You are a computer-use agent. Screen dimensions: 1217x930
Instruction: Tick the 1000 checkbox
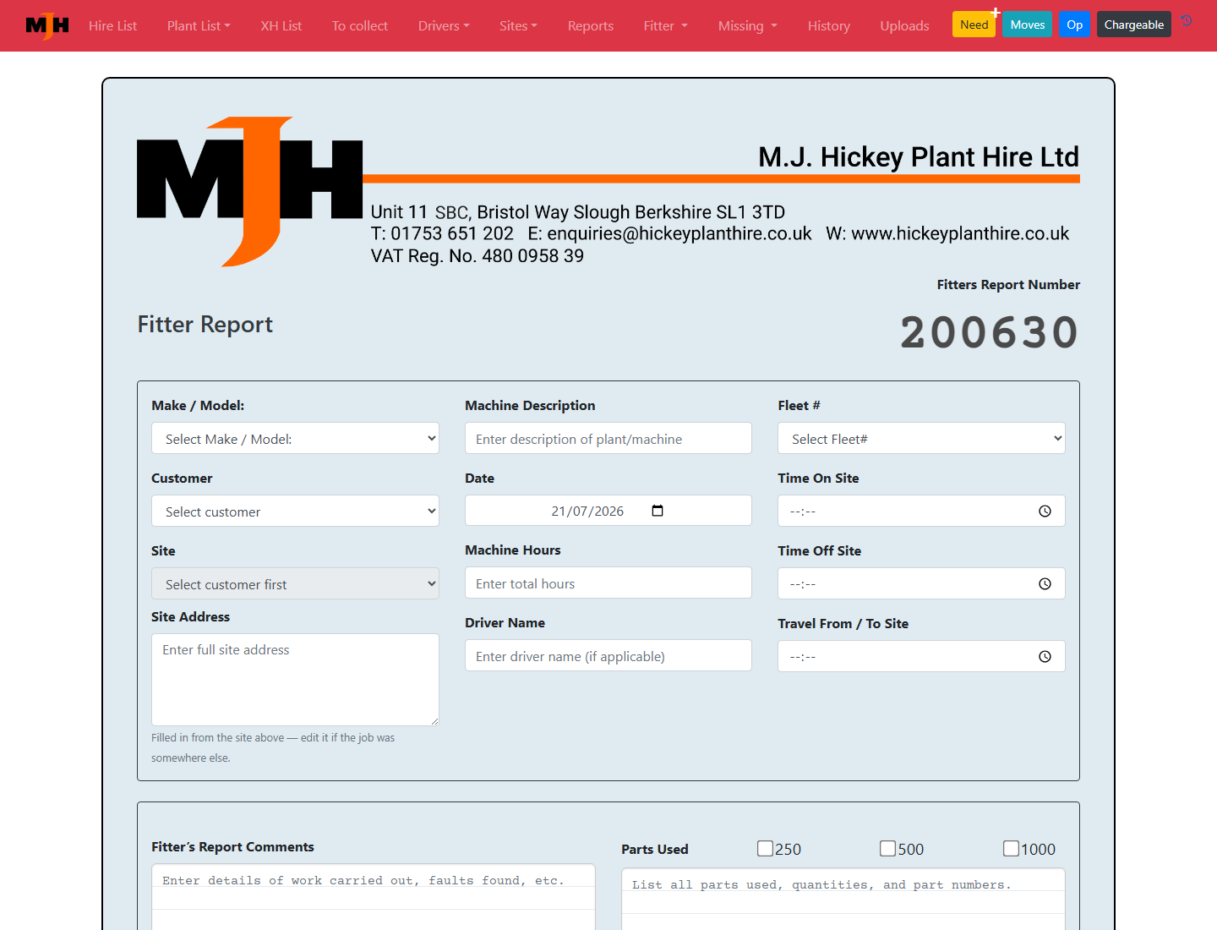[x=1011, y=848]
